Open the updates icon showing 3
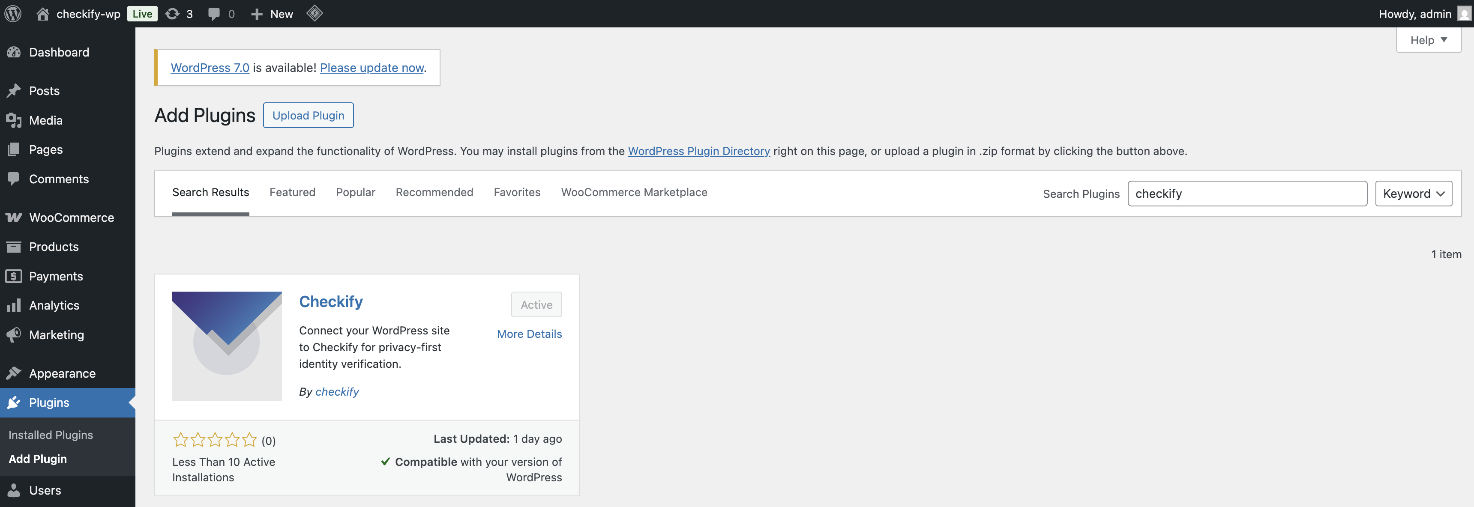 click(x=172, y=14)
